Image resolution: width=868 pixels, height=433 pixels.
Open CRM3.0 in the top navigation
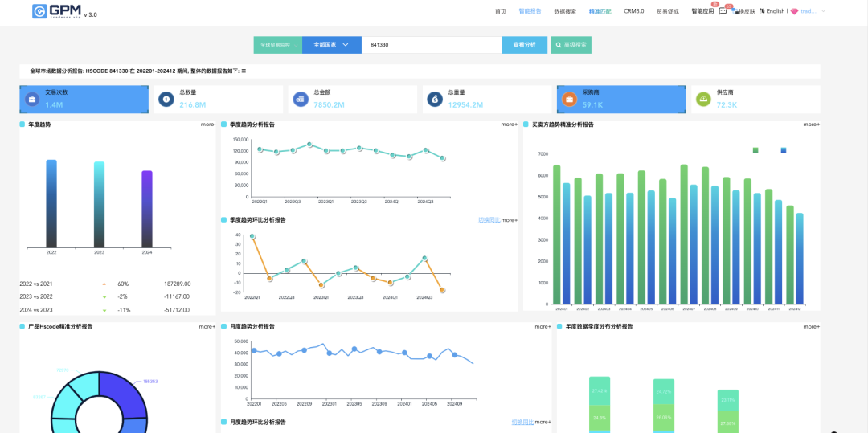(634, 11)
